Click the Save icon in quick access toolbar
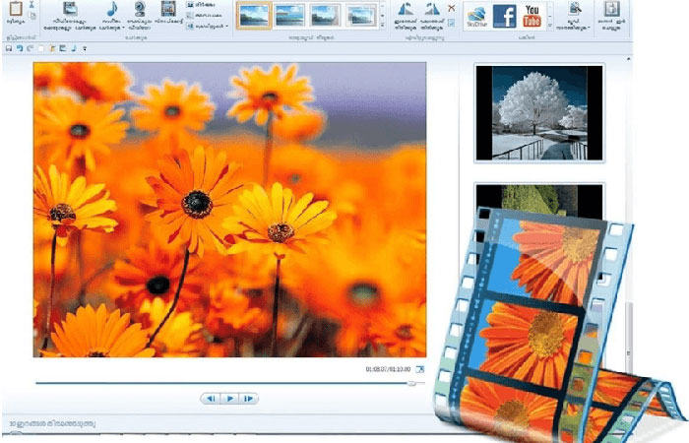This screenshot has height=443, width=689. click(x=9, y=48)
